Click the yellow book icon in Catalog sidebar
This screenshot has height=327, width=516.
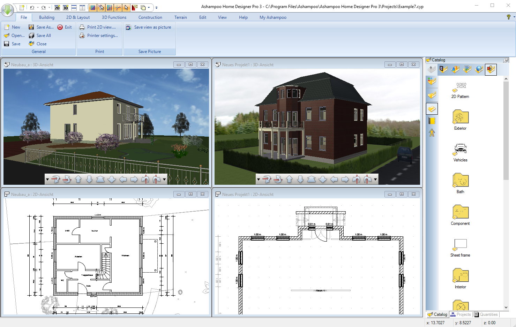(x=432, y=121)
